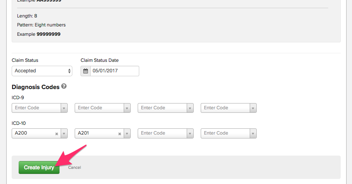Focus the Claim Status Date field 05/01/2017
Image resolution: width=352 pixels, height=184 pixels.
[x=114, y=71]
